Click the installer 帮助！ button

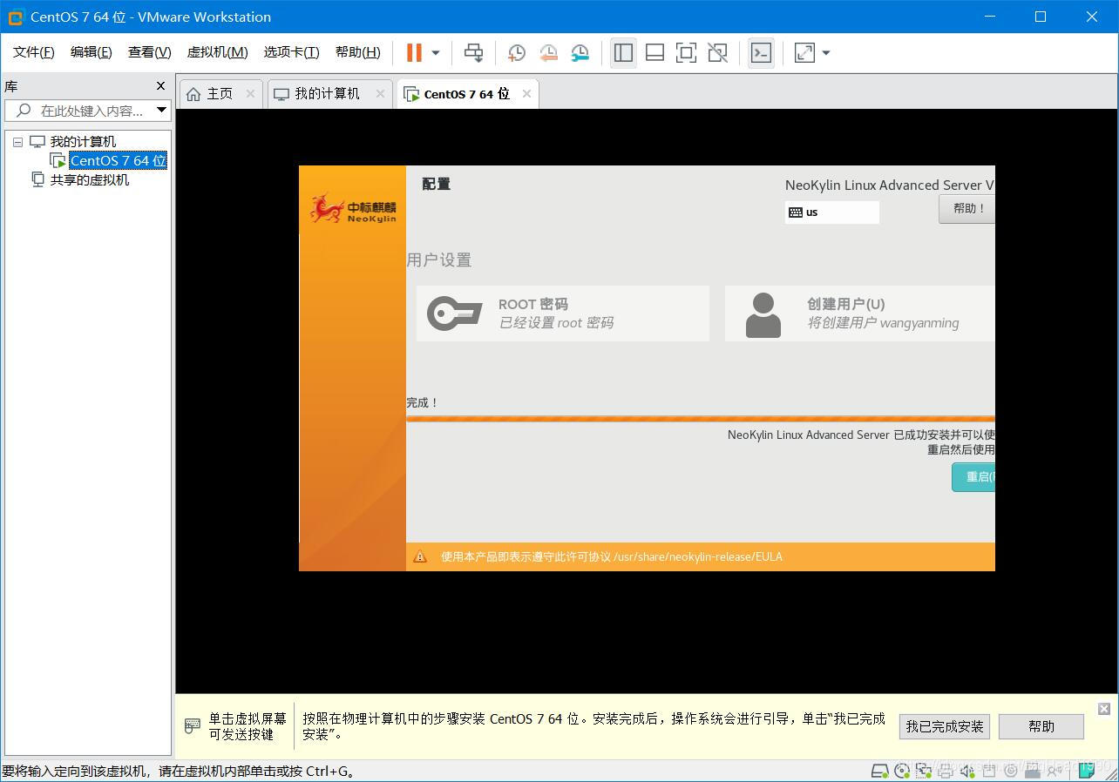pos(967,209)
